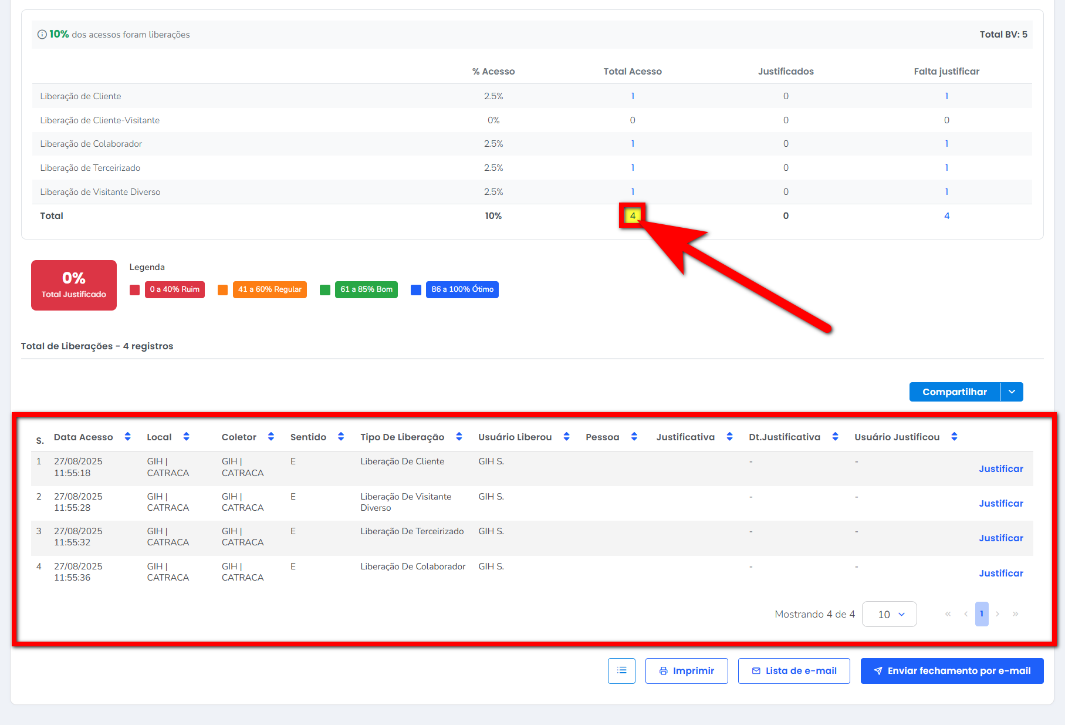The width and height of the screenshot is (1065, 725).
Task: Click Imprimir to print the report
Action: (x=687, y=670)
